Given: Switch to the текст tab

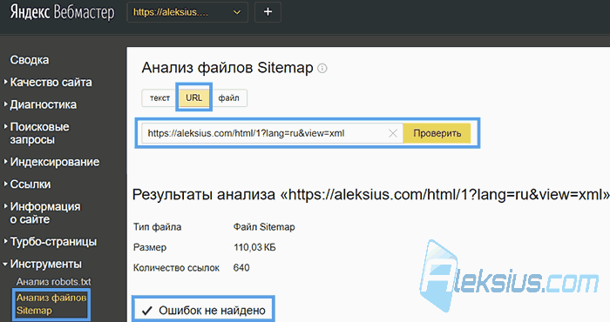Looking at the screenshot, I should (x=159, y=97).
